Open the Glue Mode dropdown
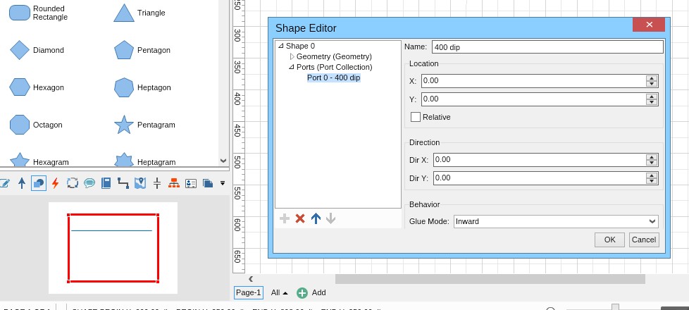Screen dimensions: 689x310 point(556,221)
